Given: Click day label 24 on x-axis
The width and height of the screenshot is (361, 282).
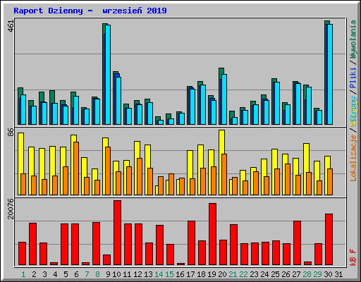Looking at the screenshot, I should [x=264, y=274].
